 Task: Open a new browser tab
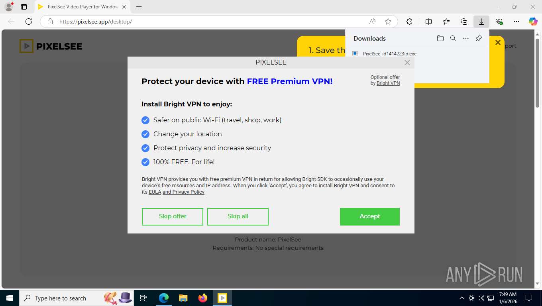click(139, 7)
